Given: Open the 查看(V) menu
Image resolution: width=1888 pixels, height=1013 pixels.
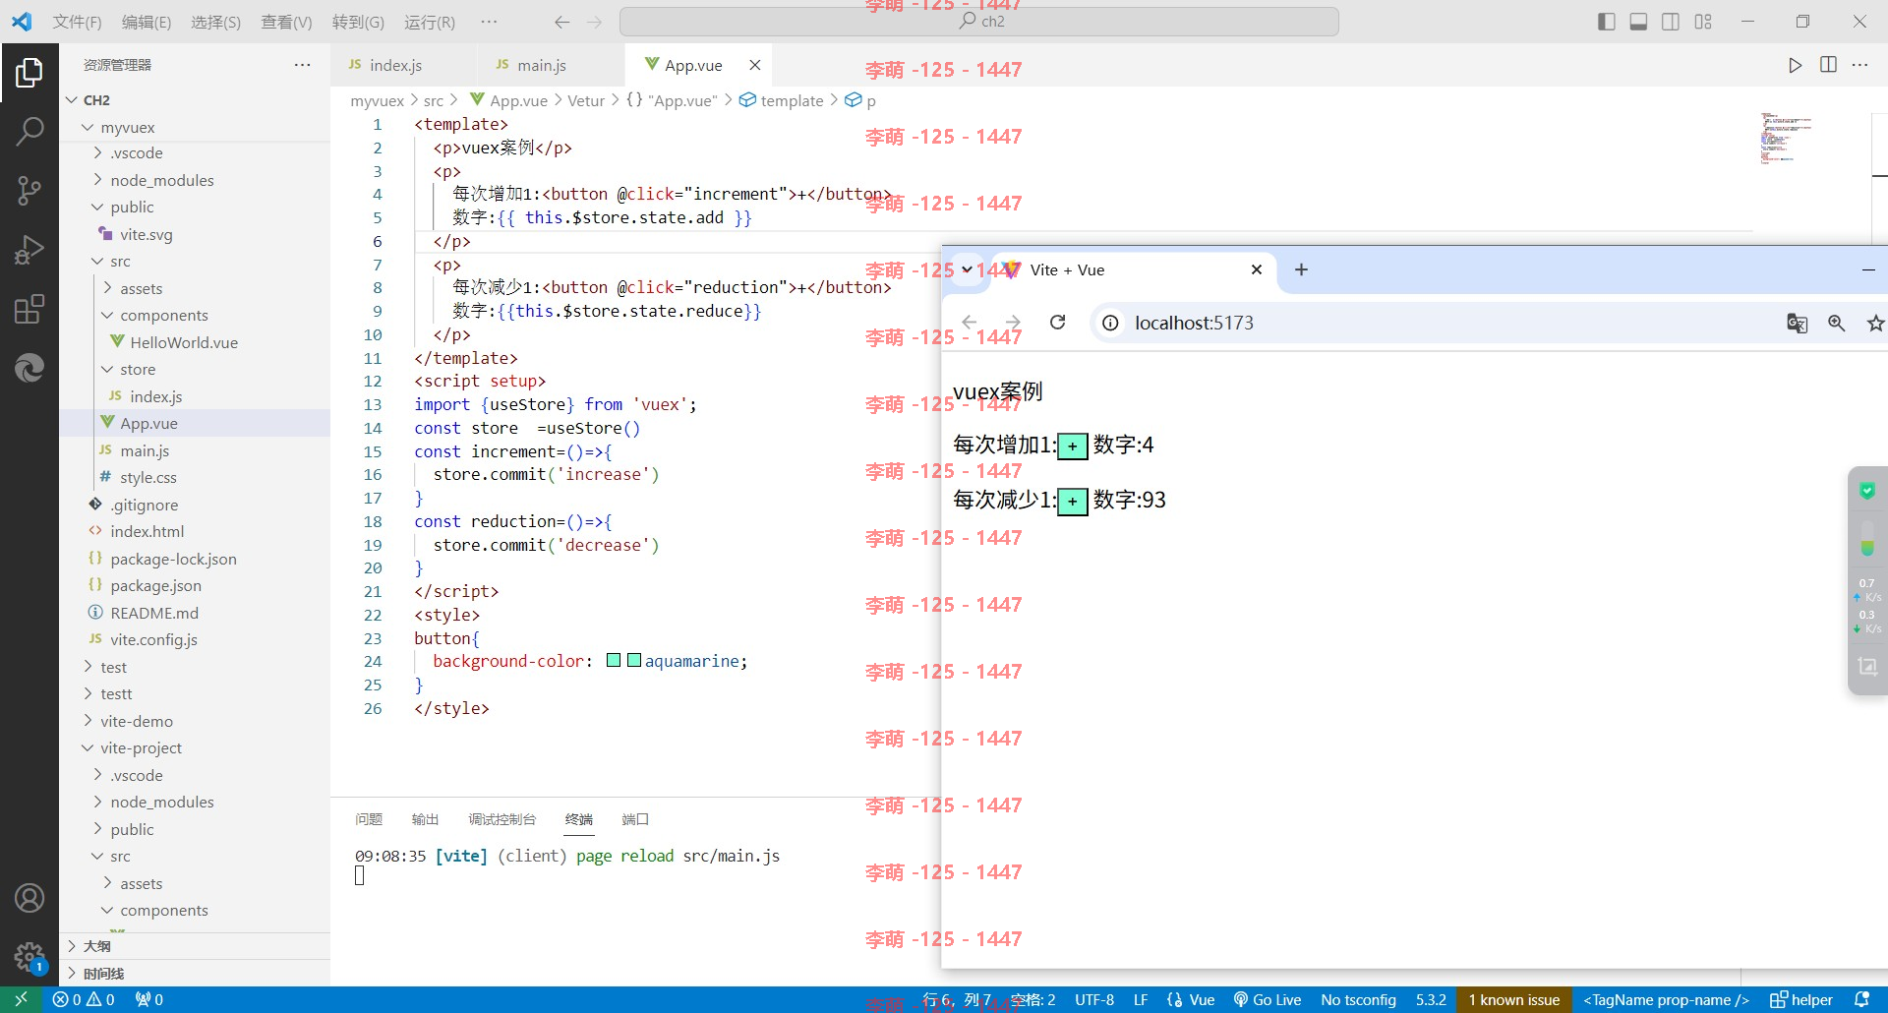Looking at the screenshot, I should [286, 22].
